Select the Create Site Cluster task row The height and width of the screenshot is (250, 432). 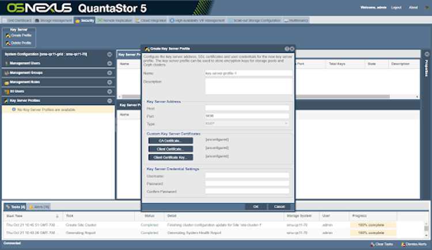(x=214, y=225)
